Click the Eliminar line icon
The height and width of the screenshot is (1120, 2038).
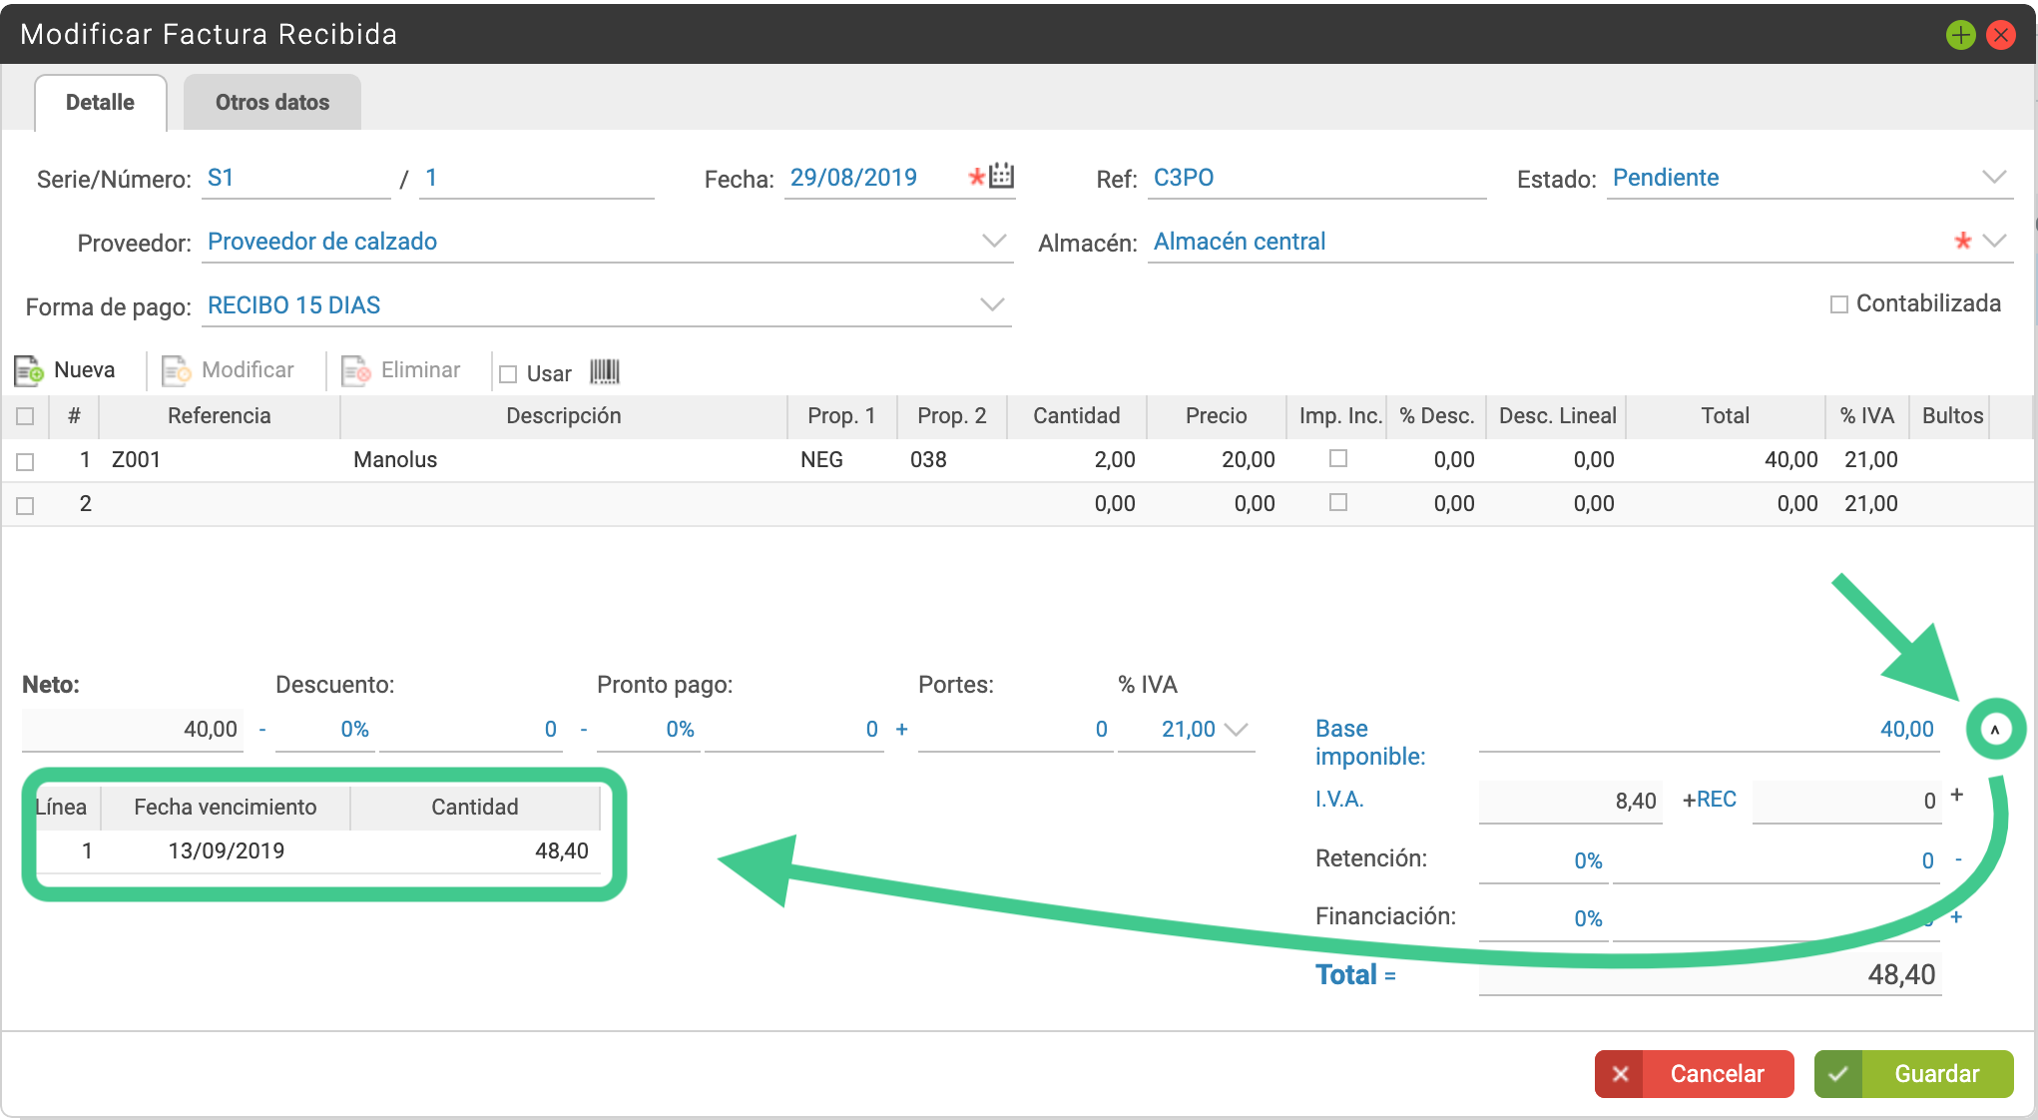(x=356, y=371)
